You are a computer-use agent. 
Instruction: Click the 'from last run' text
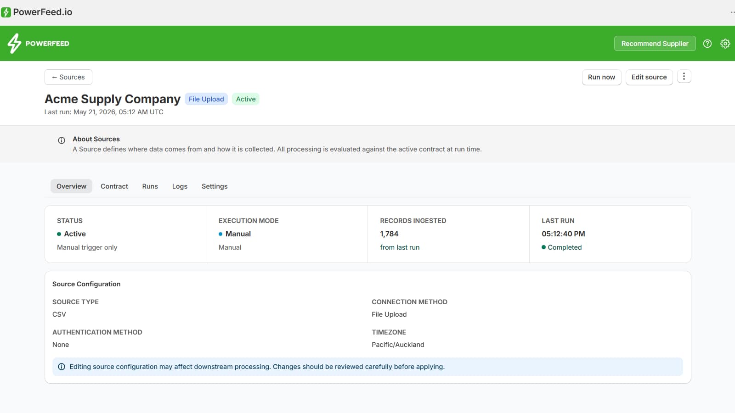click(x=400, y=247)
